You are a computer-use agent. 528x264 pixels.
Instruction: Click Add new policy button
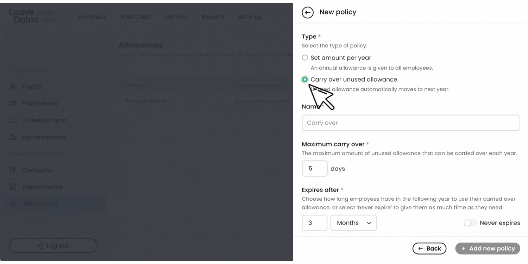click(x=488, y=249)
